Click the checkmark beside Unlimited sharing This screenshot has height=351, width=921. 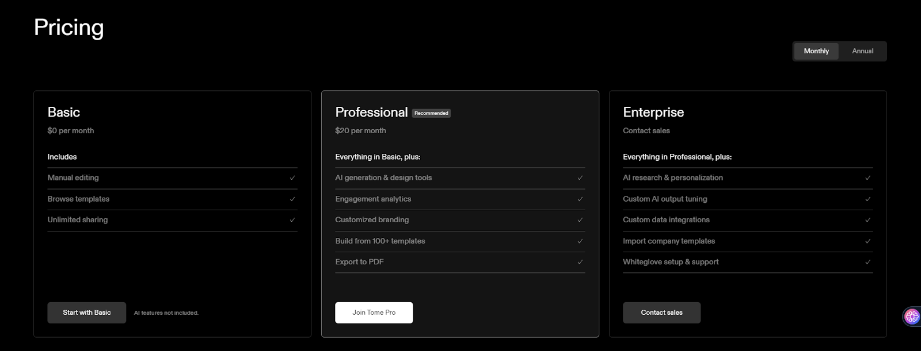click(x=292, y=220)
